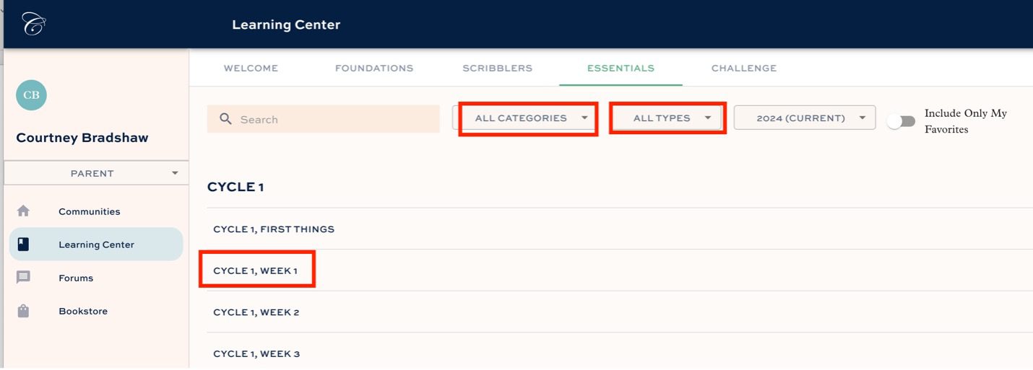Expand the 2024 (Current) year dropdown

click(805, 118)
